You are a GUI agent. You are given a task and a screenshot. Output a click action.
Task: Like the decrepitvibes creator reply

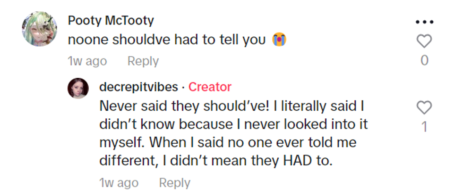[424, 108]
